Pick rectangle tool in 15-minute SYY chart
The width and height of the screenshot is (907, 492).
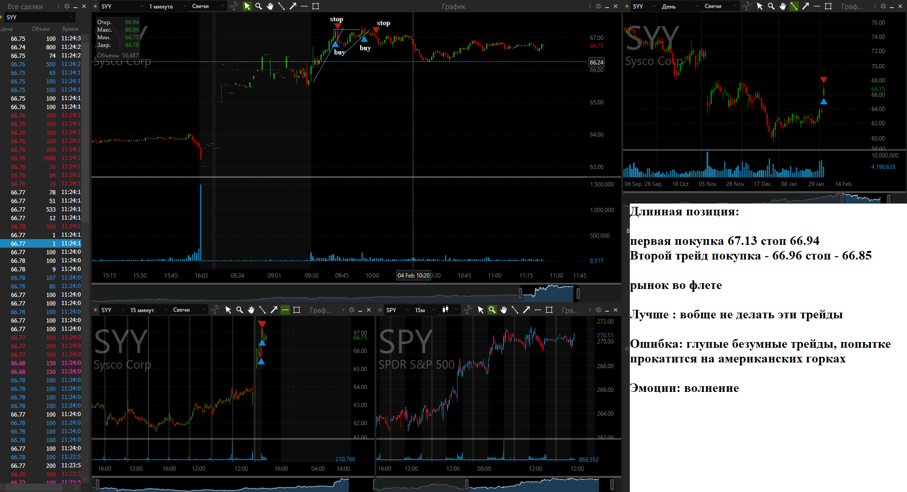tap(297, 310)
